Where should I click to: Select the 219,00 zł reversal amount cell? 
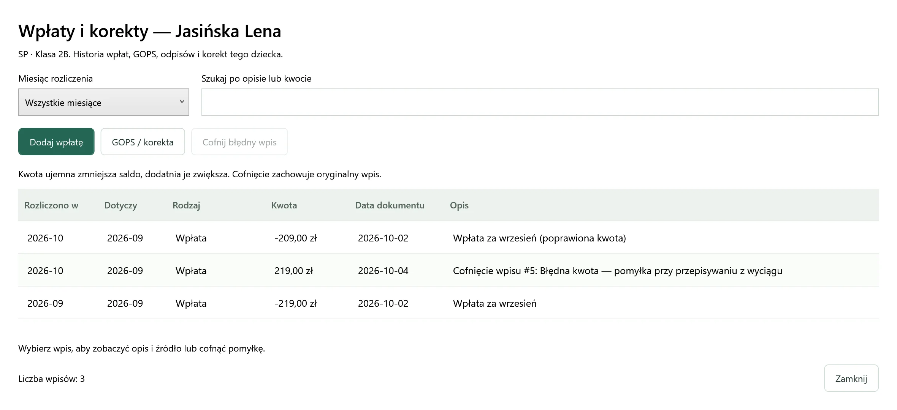click(294, 271)
